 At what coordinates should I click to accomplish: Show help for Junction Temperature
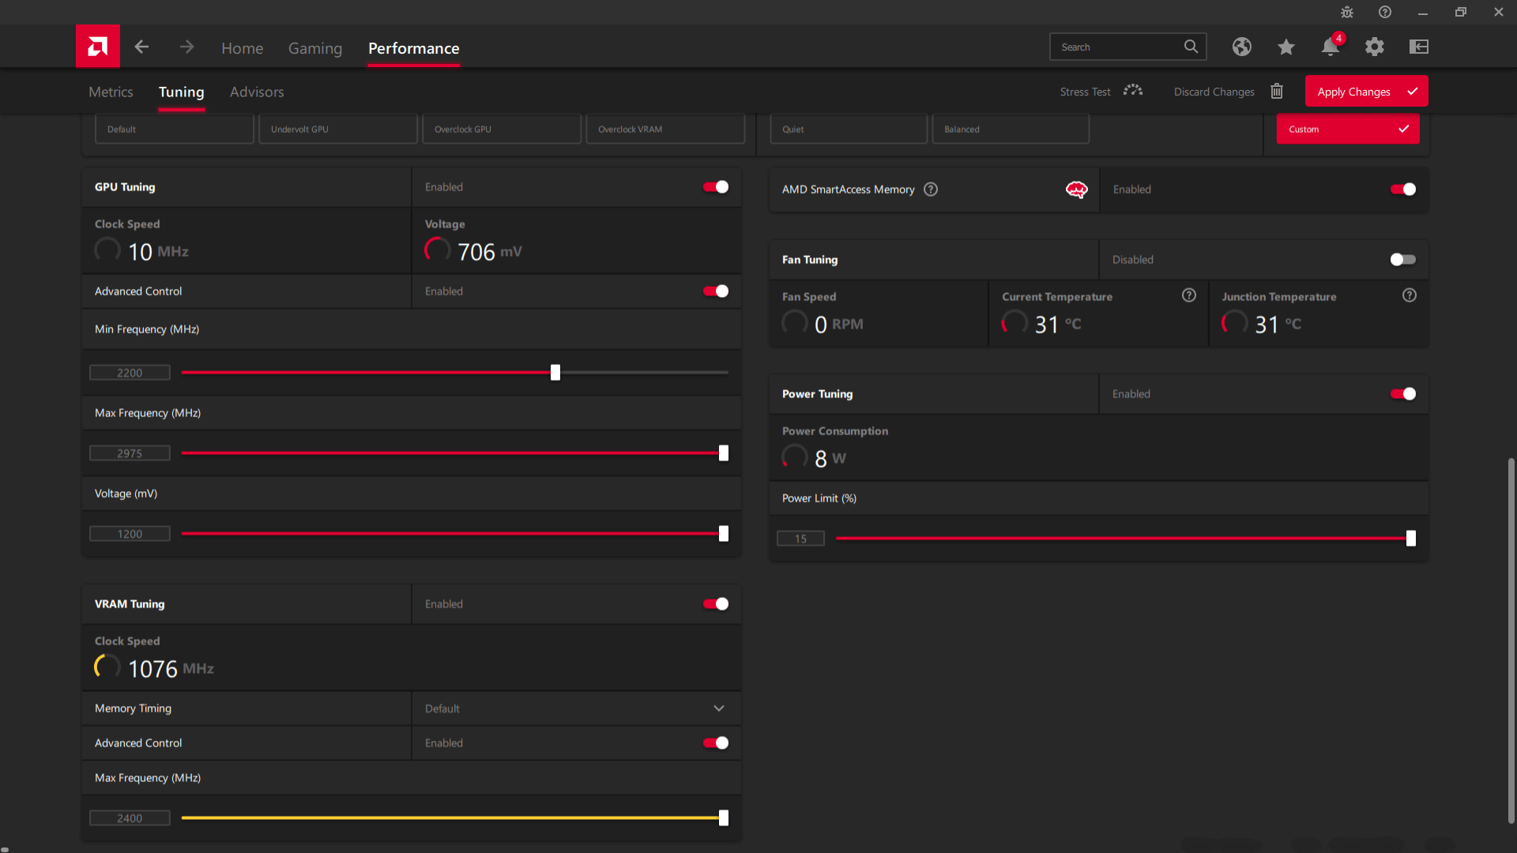pyautogui.click(x=1410, y=295)
